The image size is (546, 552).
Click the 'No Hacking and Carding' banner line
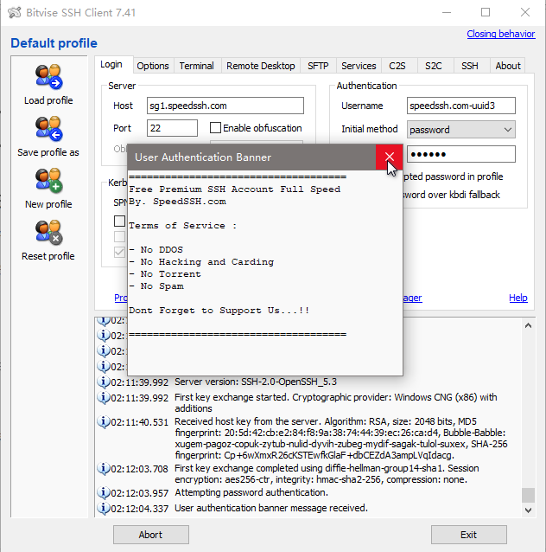[x=201, y=262]
